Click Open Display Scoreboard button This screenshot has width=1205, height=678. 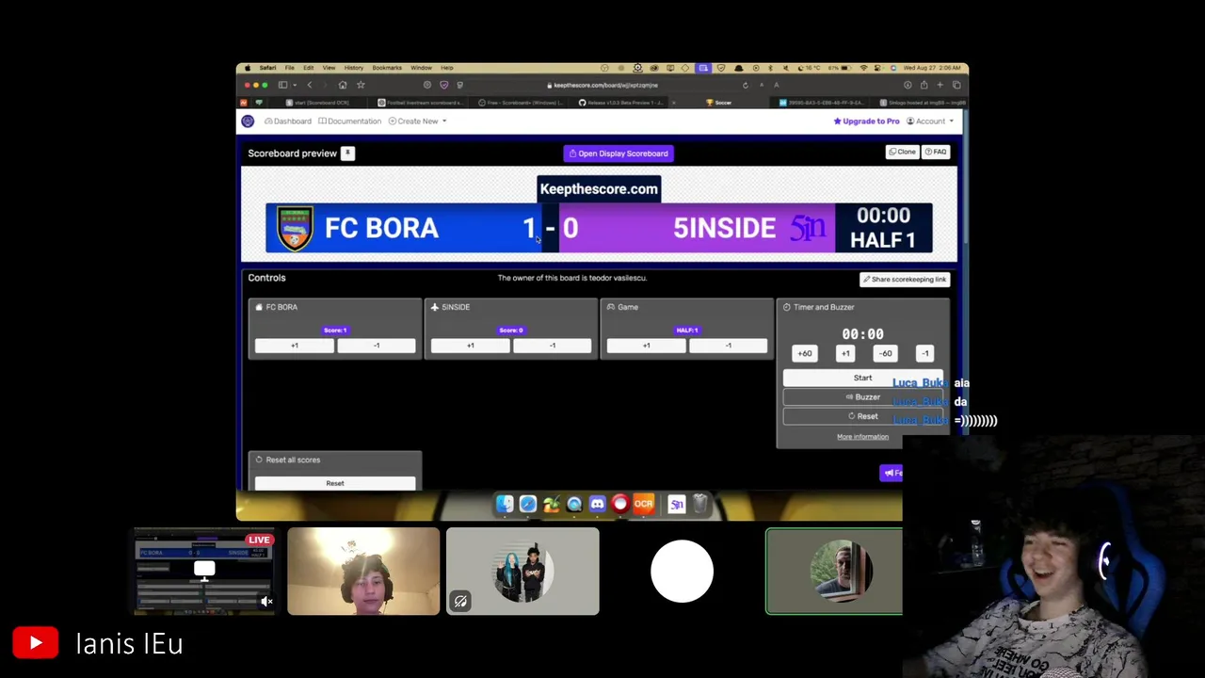tap(619, 153)
